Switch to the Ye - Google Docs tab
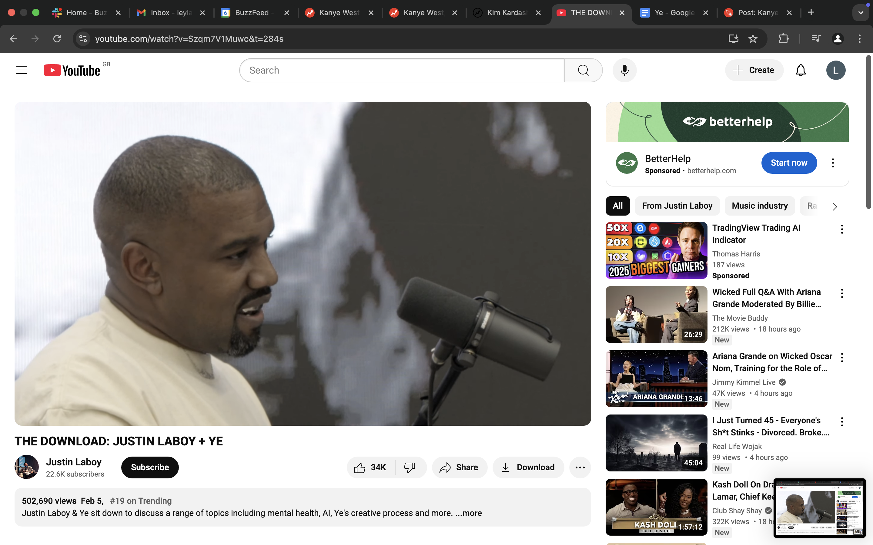873x545 pixels. (x=673, y=13)
